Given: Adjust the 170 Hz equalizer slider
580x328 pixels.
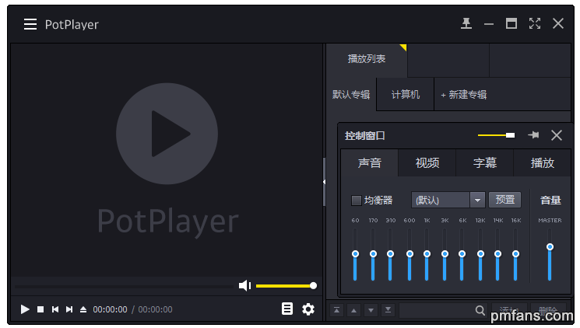Looking at the screenshot, I should [x=373, y=254].
